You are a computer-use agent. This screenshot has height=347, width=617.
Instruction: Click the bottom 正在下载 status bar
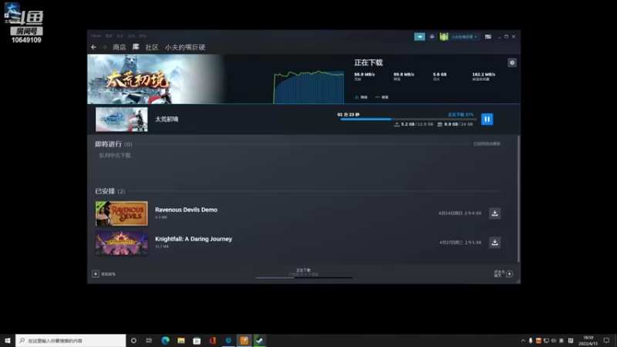click(x=303, y=273)
